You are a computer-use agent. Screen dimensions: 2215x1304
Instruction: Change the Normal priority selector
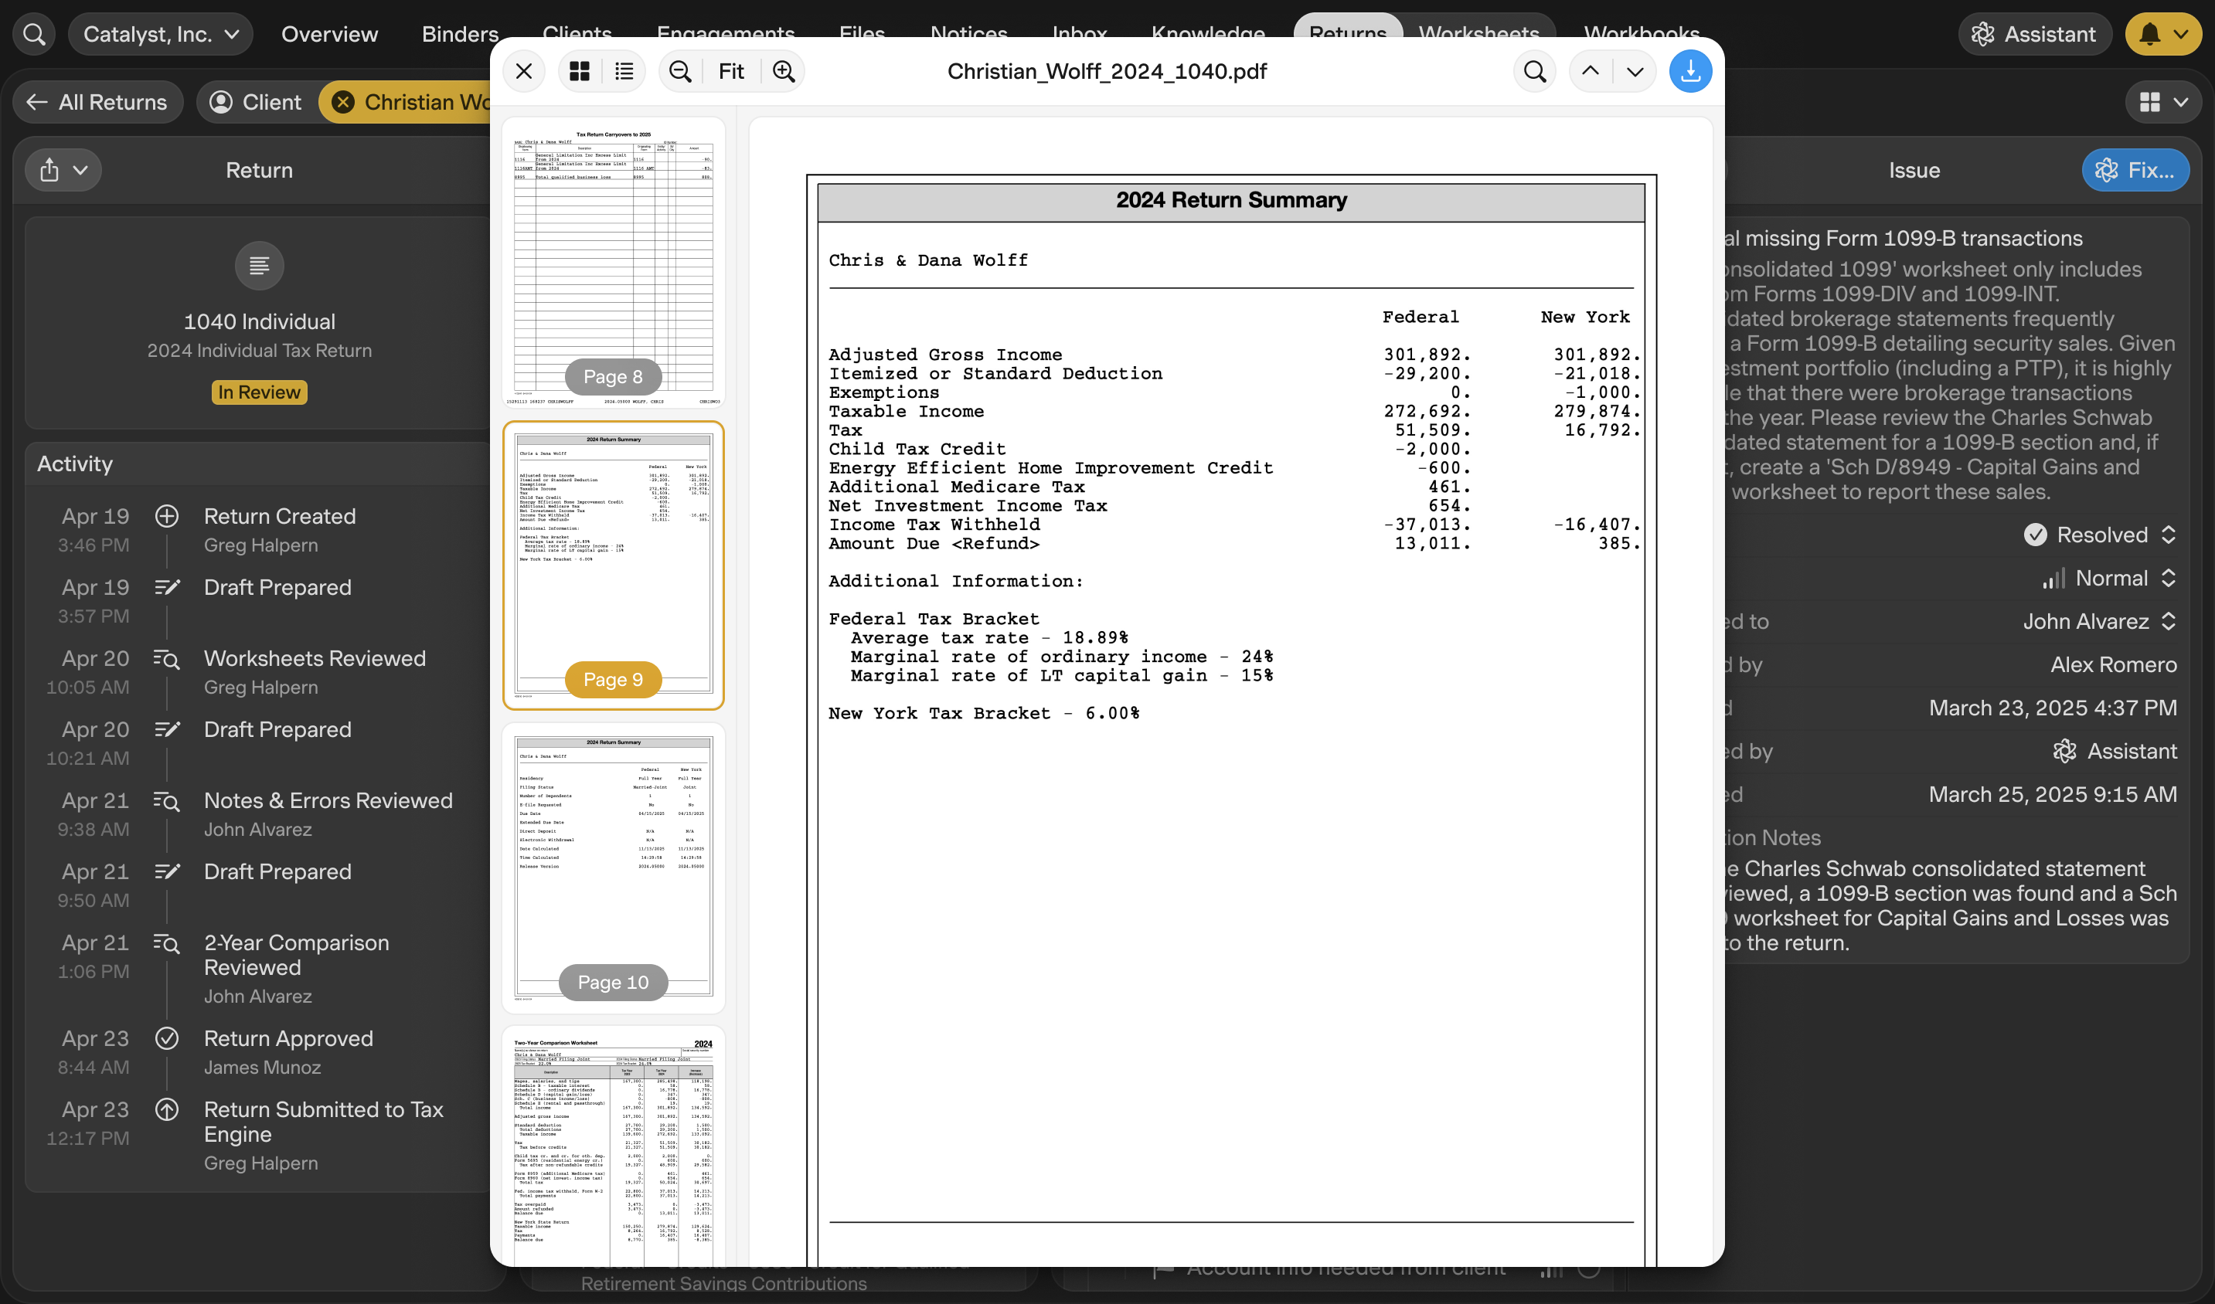(x=2110, y=578)
